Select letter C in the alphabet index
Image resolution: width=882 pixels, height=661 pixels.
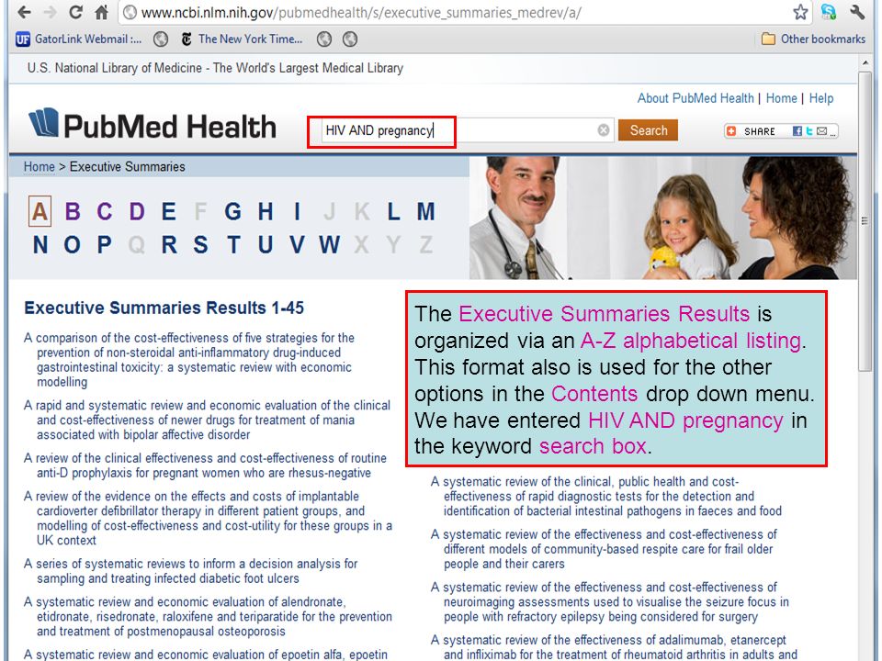(105, 211)
